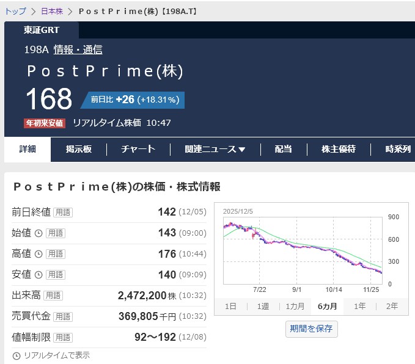The image size is (415, 364).
Task: Switch chart period to 2年
Action: point(392,307)
